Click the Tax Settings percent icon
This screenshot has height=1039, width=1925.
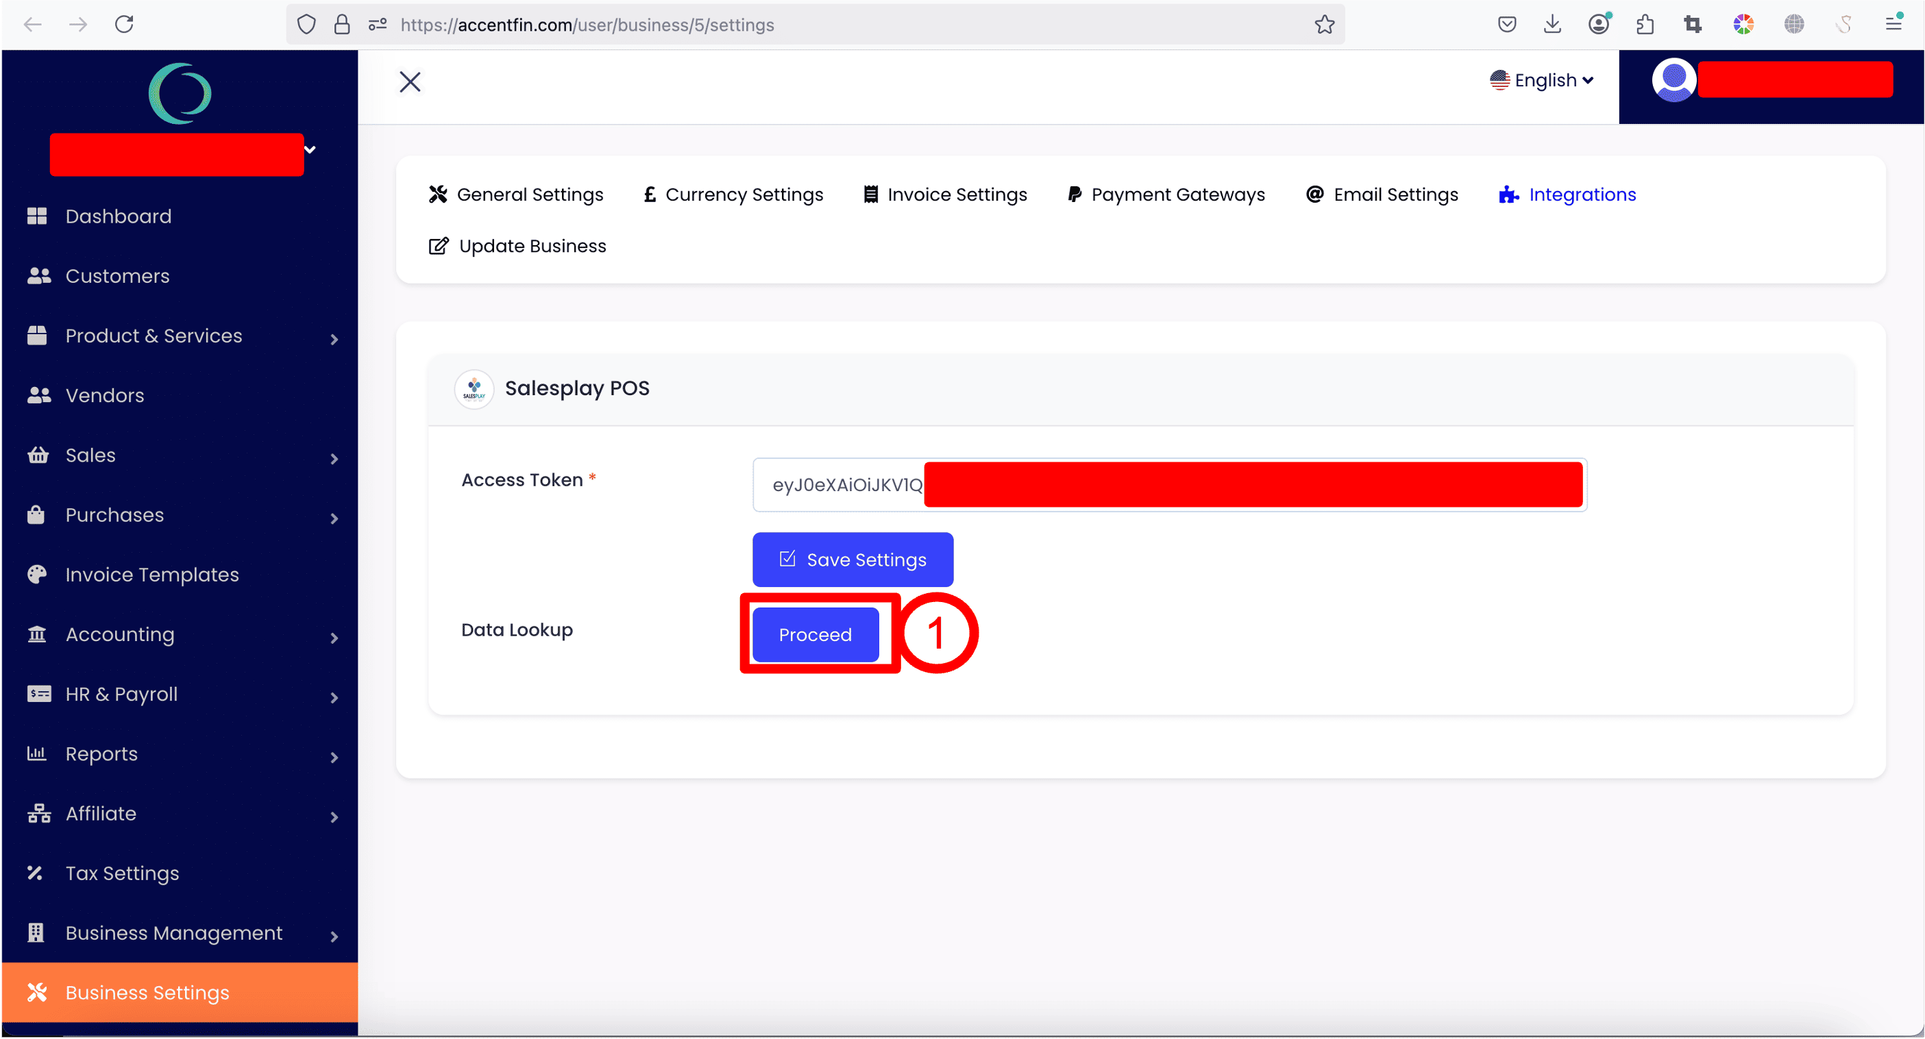point(35,873)
